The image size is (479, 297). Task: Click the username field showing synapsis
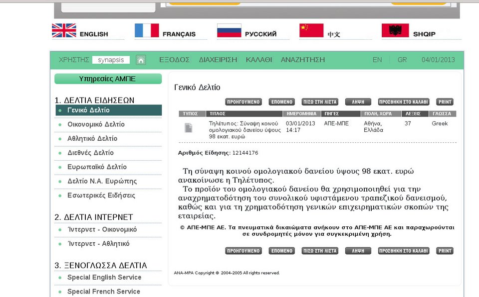(x=111, y=60)
